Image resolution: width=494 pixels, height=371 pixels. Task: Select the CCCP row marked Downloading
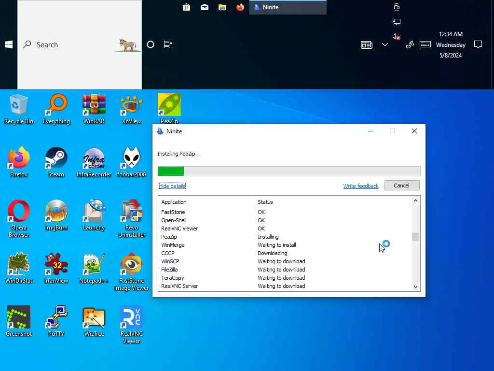(285, 253)
